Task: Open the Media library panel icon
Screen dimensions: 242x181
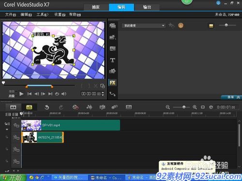Action: (x=113, y=26)
